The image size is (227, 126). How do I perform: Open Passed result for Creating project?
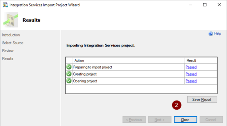191,74
